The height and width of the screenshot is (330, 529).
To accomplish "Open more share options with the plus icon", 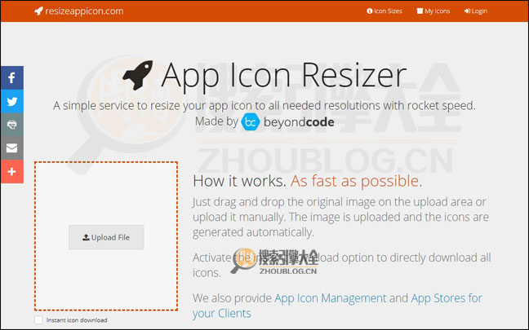I will click(11, 172).
